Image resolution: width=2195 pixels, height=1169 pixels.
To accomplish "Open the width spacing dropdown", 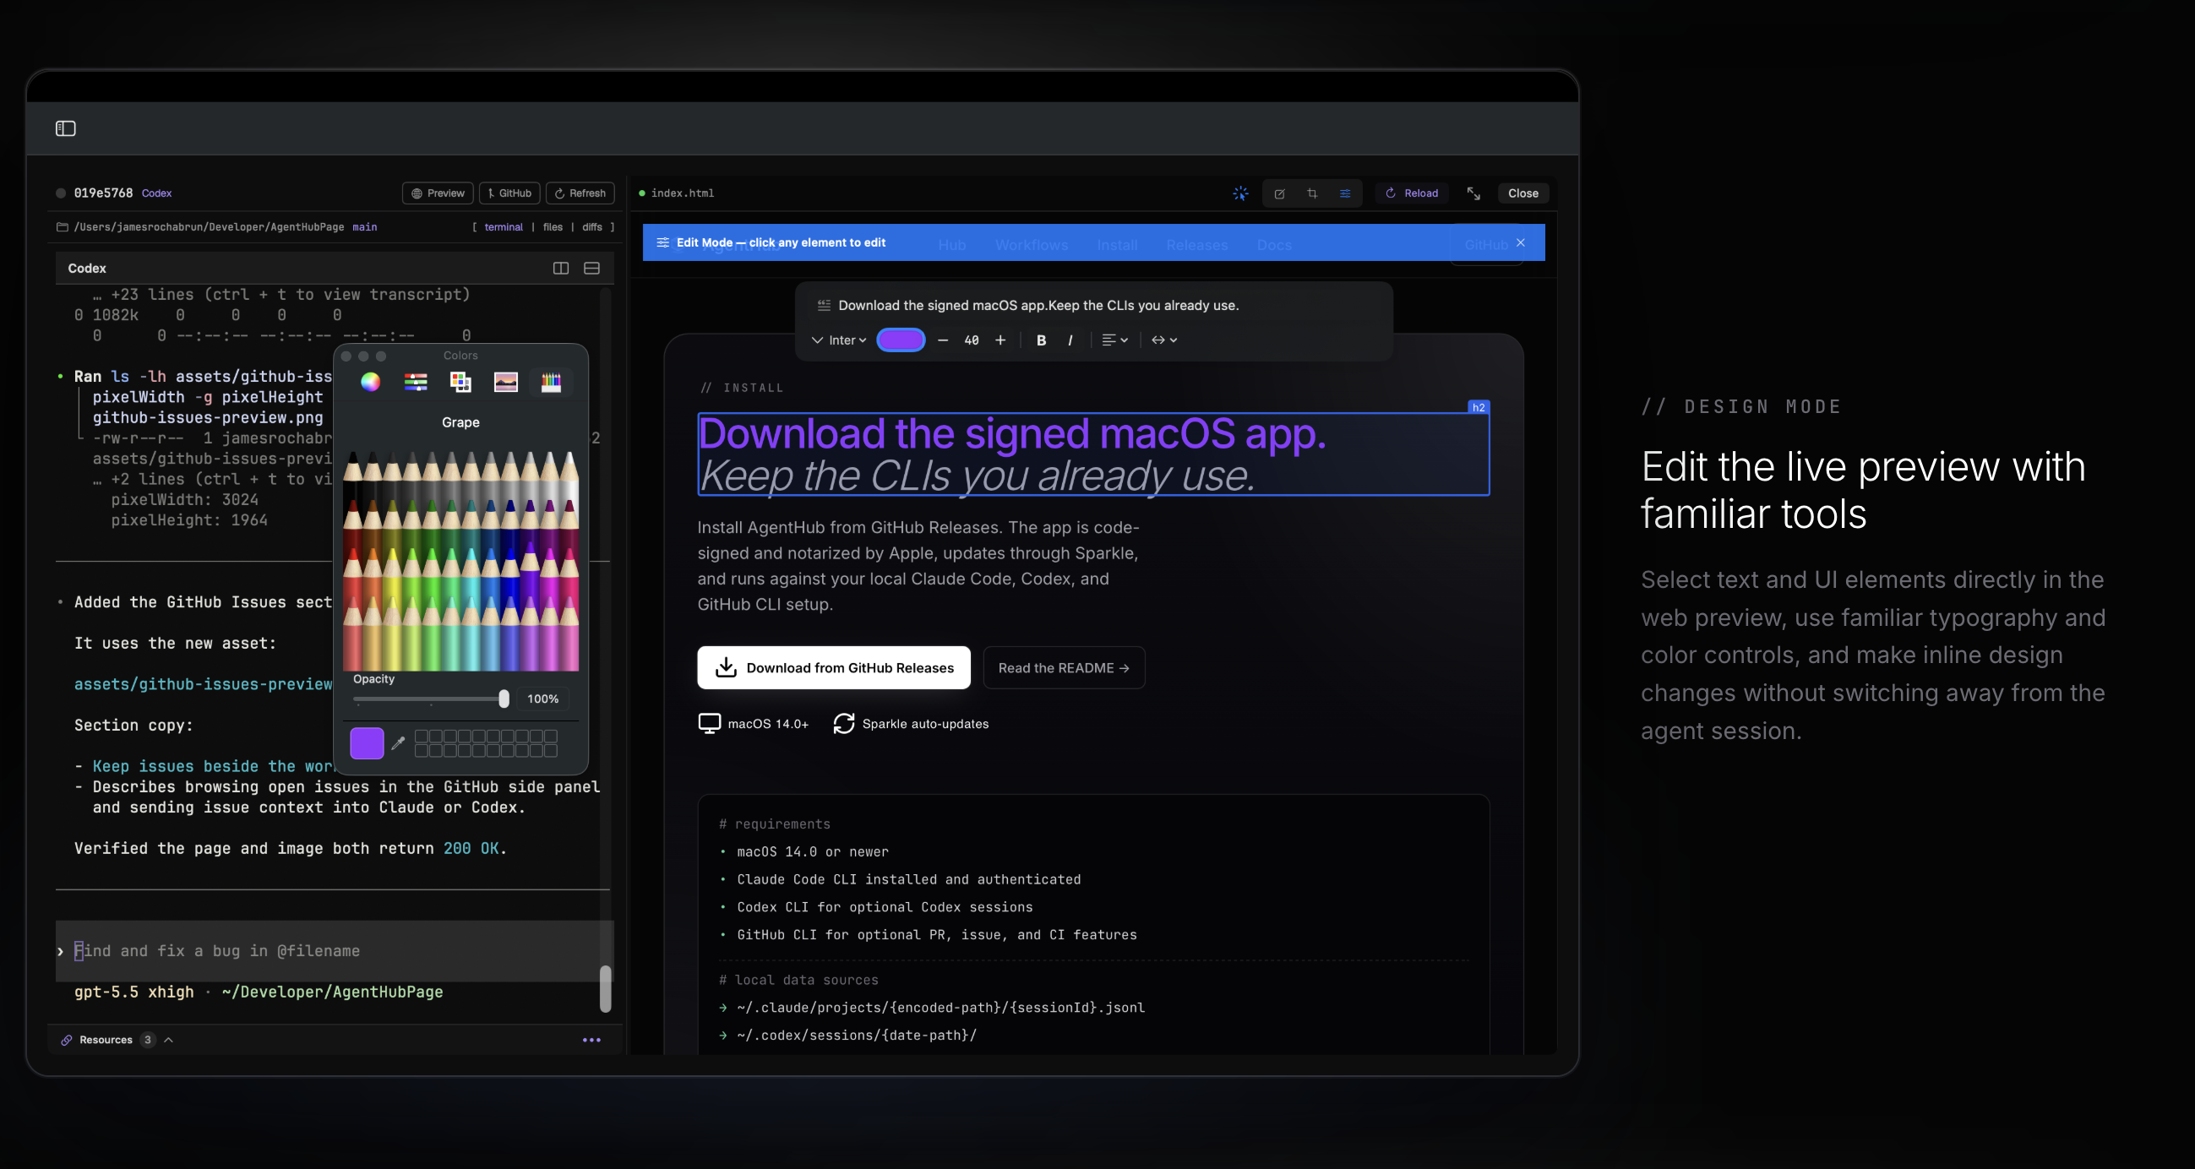I will (x=1164, y=340).
